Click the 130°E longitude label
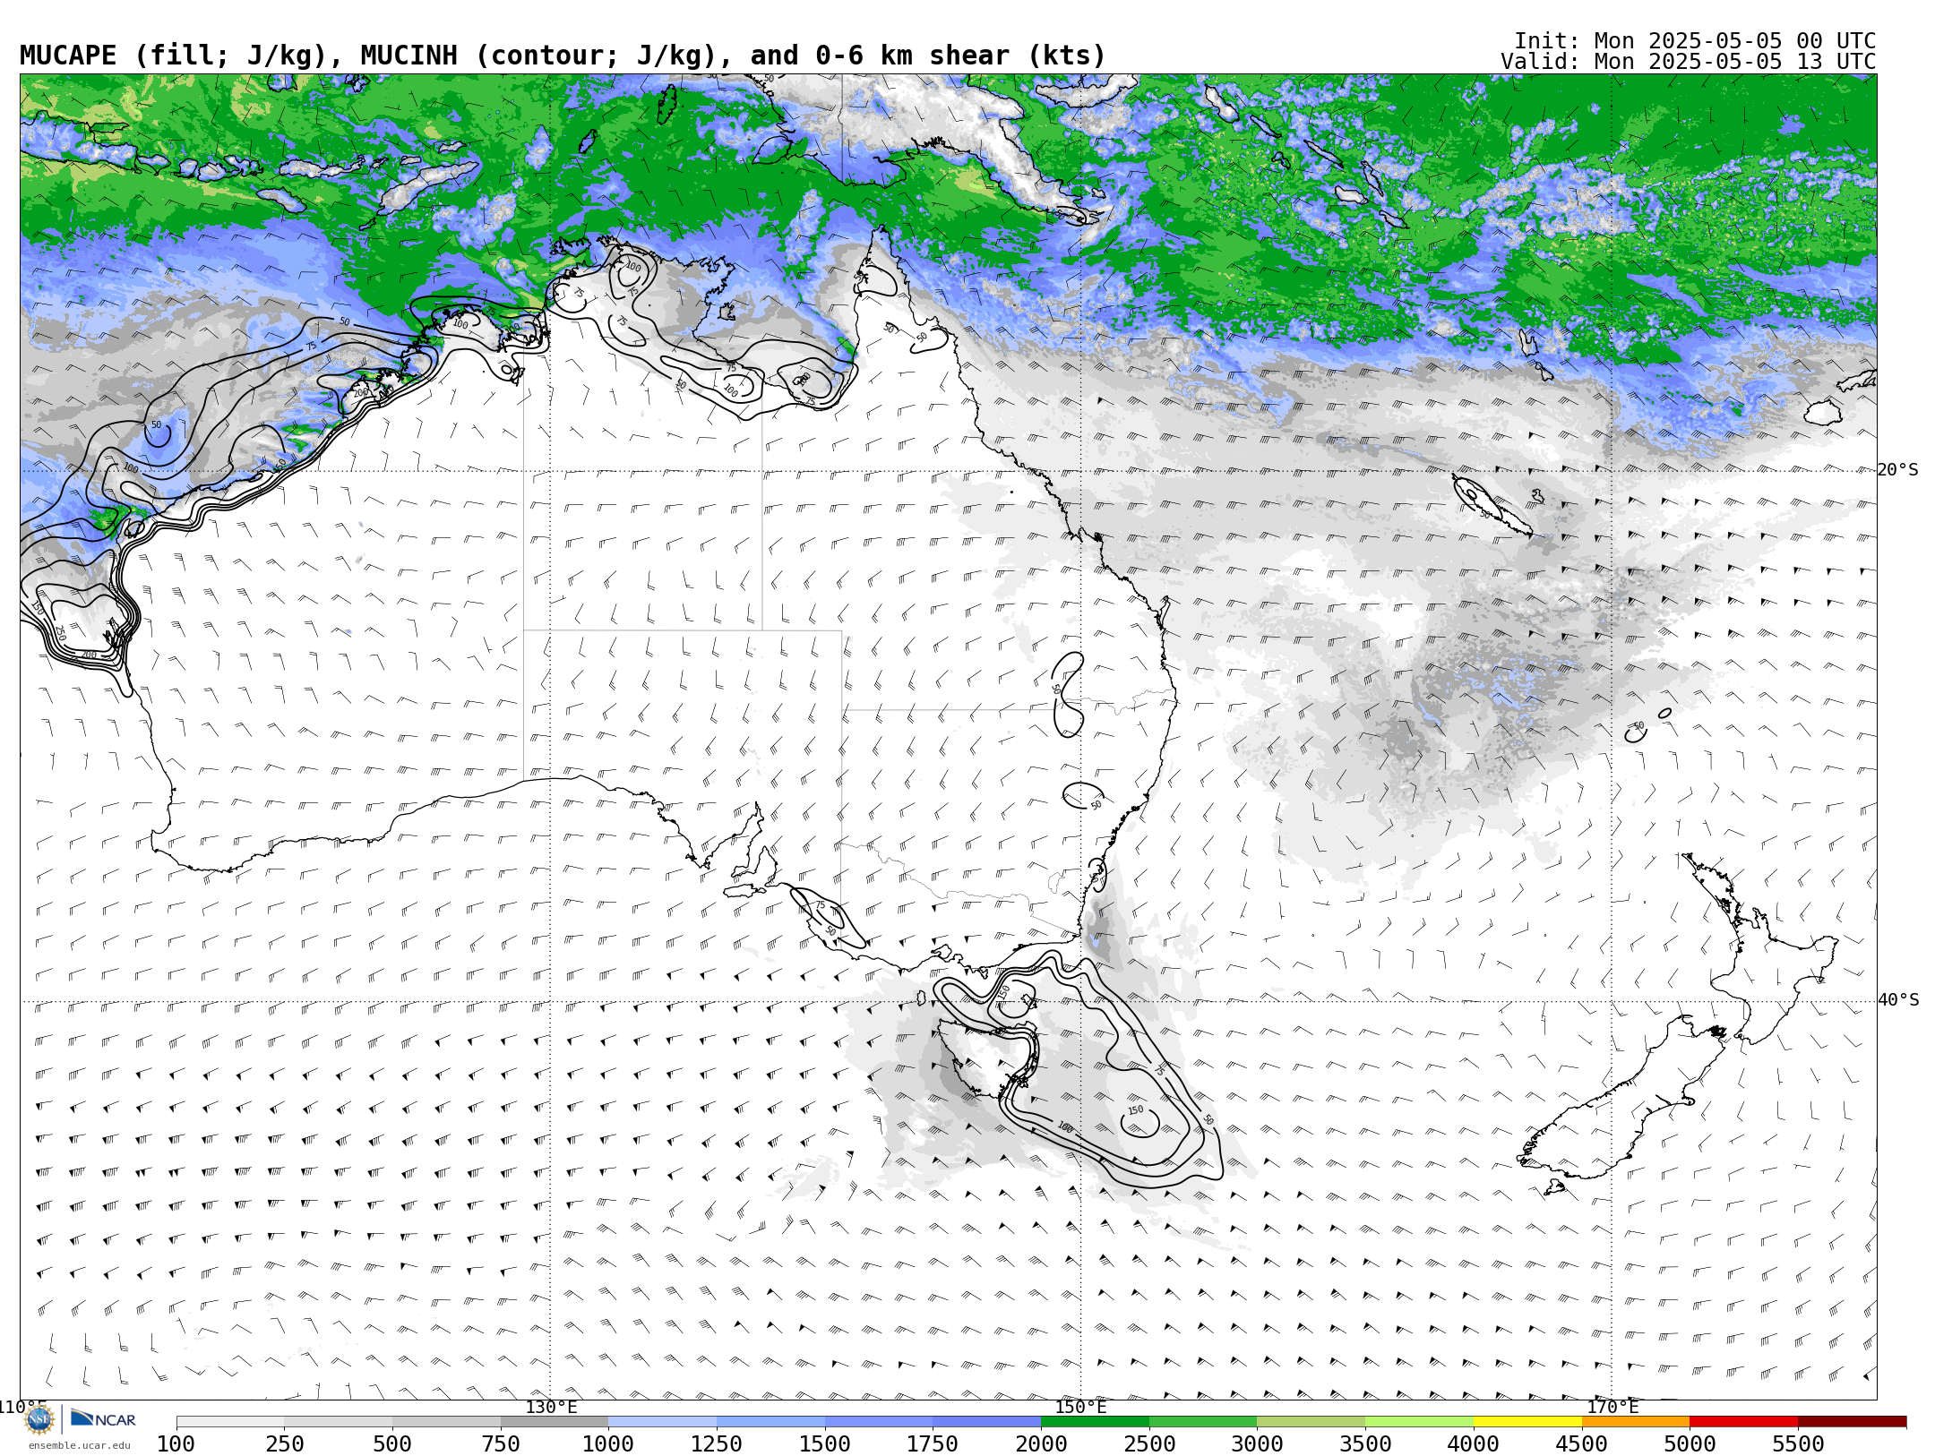Screen dimensions: 1935x1456 551,1407
